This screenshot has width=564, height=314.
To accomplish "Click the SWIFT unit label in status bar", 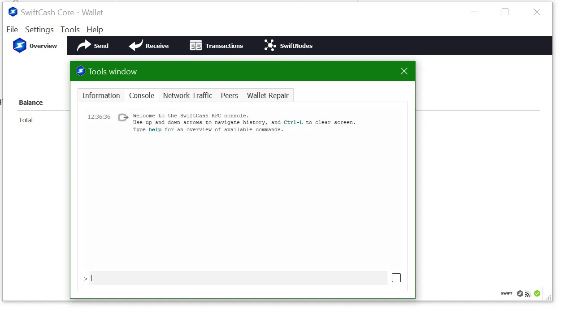I will [507, 294].
